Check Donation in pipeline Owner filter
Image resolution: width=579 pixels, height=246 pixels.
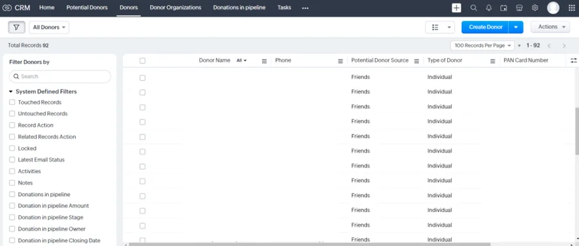[x=12, y=229]
